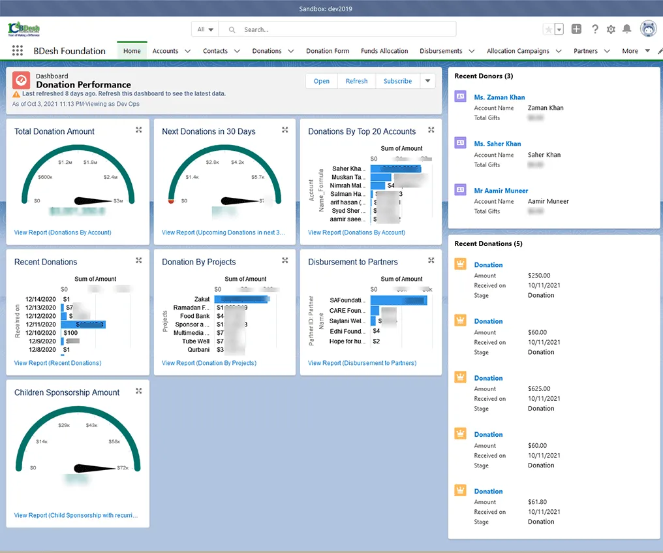Open the Help question mark icon
663x553 pixels.
pyautogui.click(x=595, y=29)
